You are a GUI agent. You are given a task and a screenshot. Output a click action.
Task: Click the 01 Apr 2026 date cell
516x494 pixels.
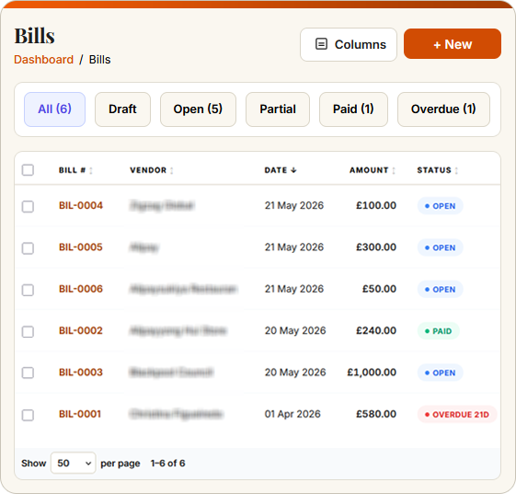[292, 414]
